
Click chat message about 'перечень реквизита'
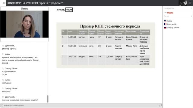(x=20, y=100)
